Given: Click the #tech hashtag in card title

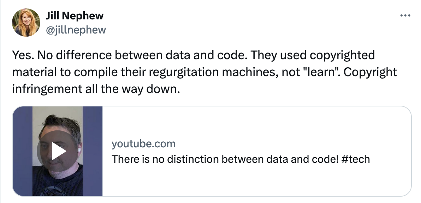Looking at the screenshot, I should (x=356, y=159).
